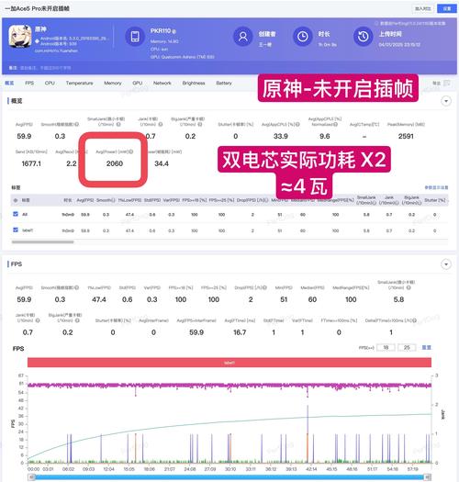Click the blue button in the title bar
The width and height of the screenshot is (459, 482).
coord(446,8)
